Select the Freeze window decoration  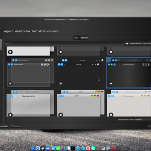80,73
